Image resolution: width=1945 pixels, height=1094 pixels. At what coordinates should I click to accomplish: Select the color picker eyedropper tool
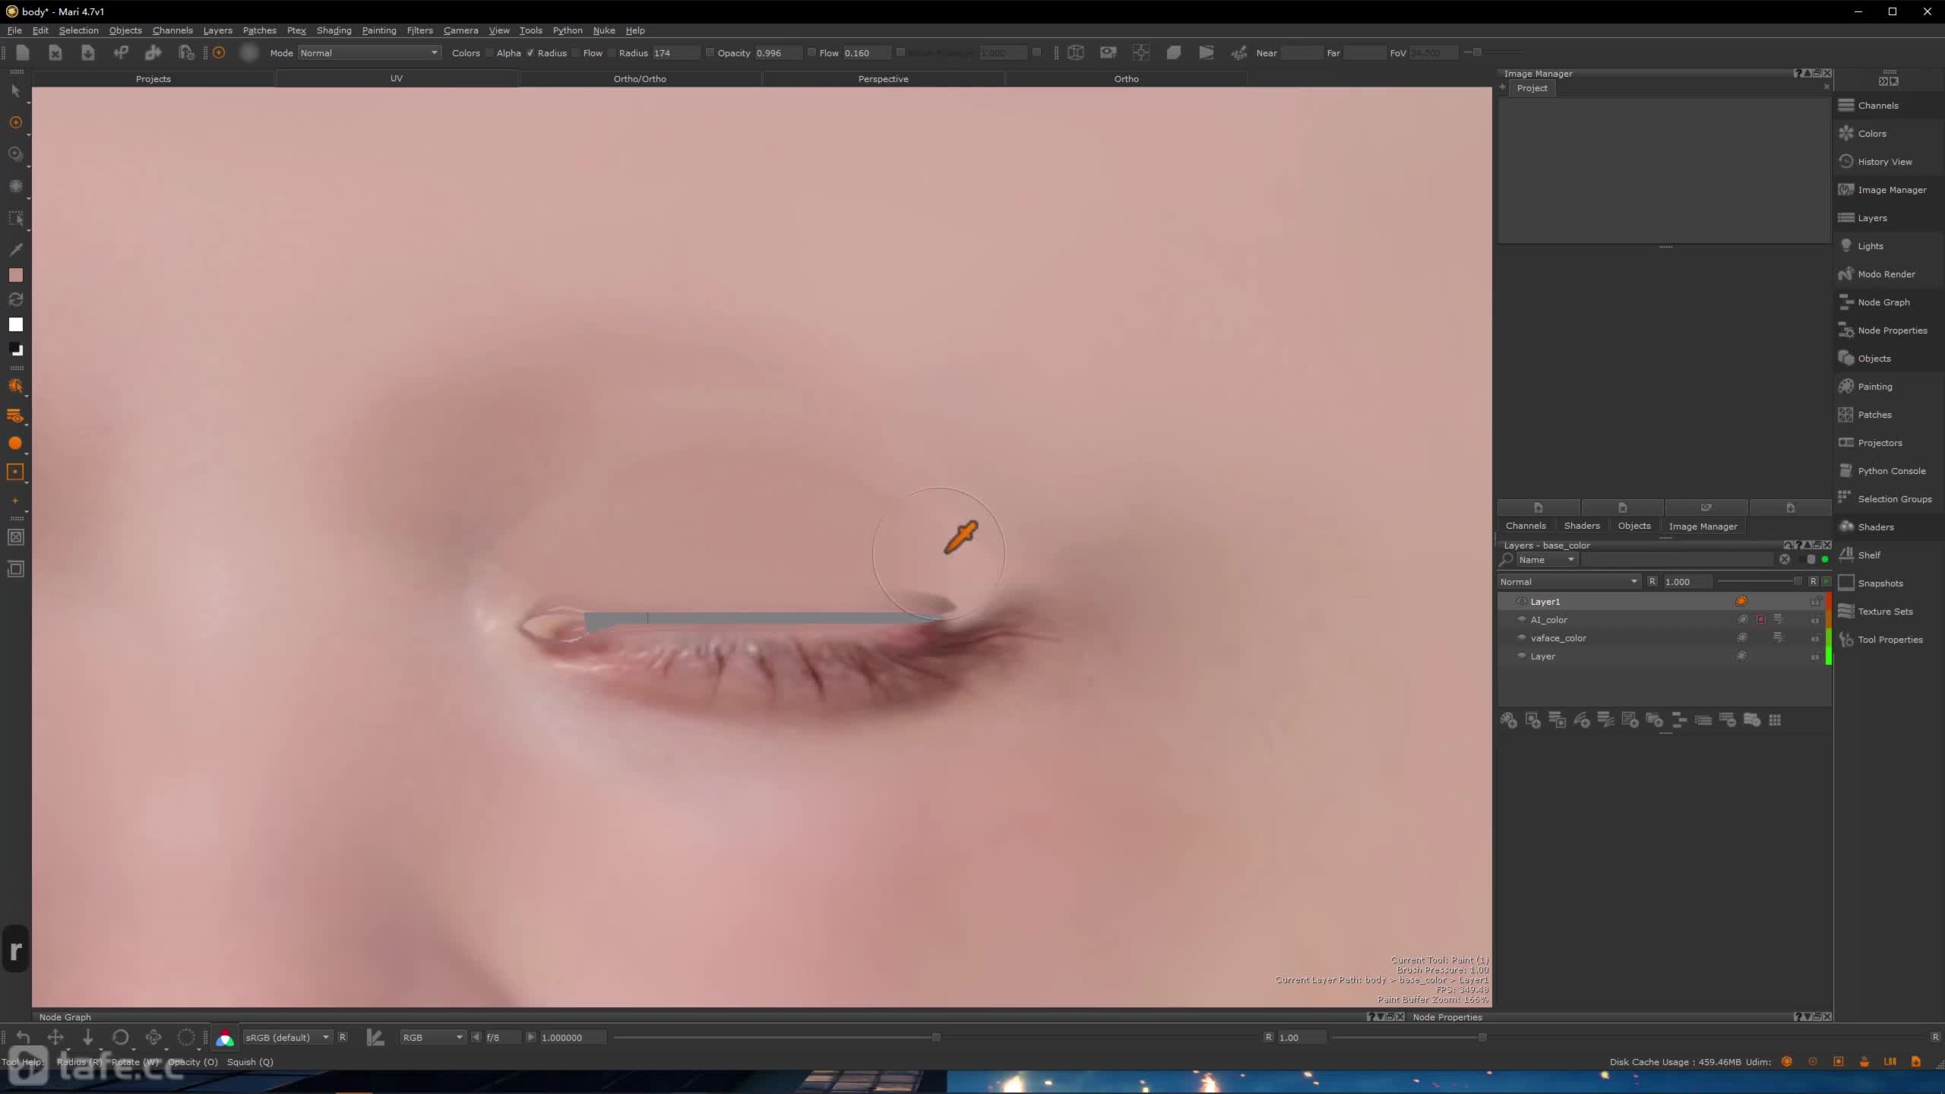(x=15, y=249)
